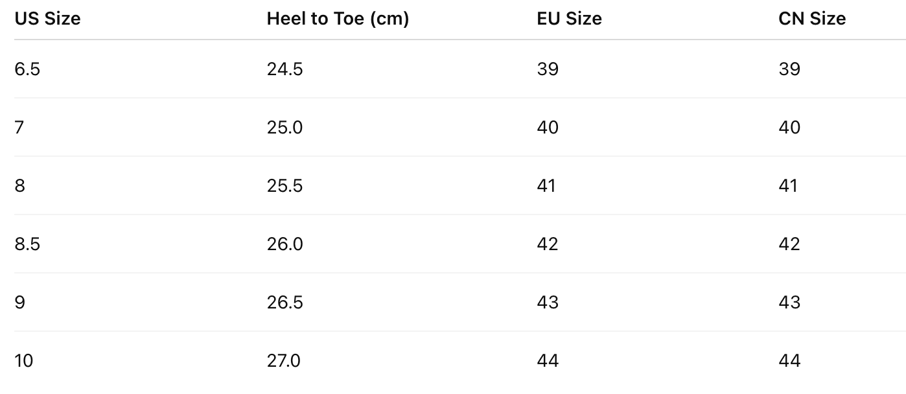Select the CN Size column header
Image resolution: width=906 pixels, height=394 pixels.
tap(811, 19)
